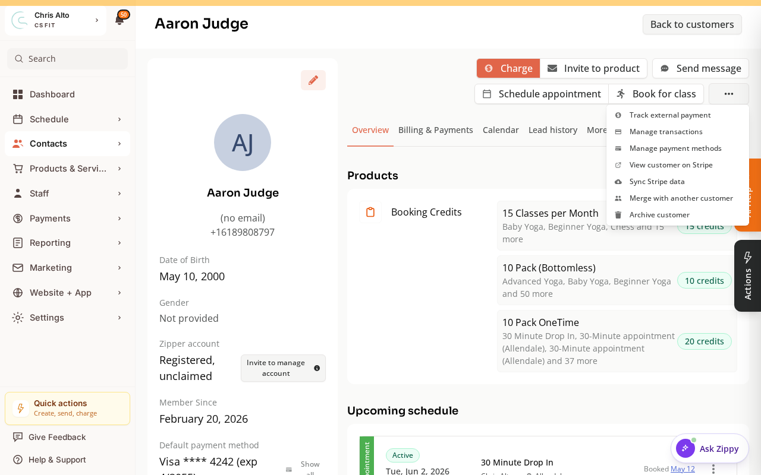Viewport: 761px width, 475px height.
Task: Click the Contacts people icon
Action: coord(18,144)
